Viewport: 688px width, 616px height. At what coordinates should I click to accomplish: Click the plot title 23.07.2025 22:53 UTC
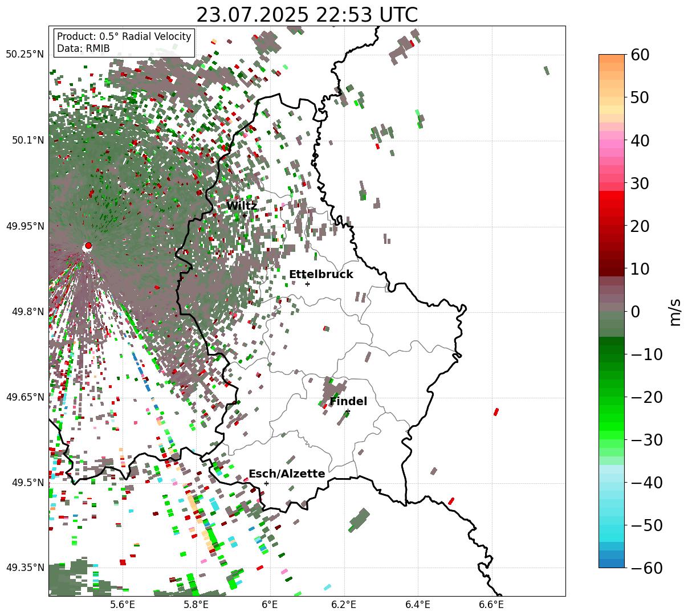click(307, 14)
